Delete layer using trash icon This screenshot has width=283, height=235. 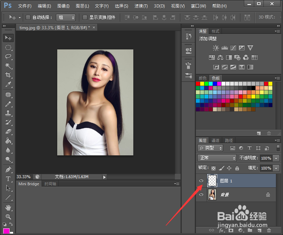pyautogui.click(x=269, y=230)
